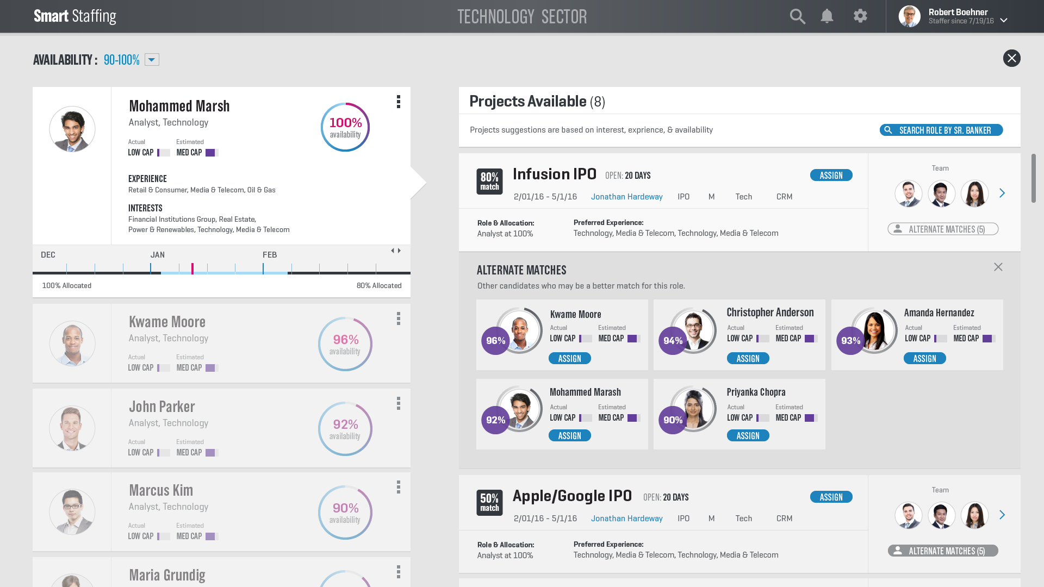The height and width of the screenshot is (587, 1044).
Task: Open notifications bell icon
Action: coord(827,16)
